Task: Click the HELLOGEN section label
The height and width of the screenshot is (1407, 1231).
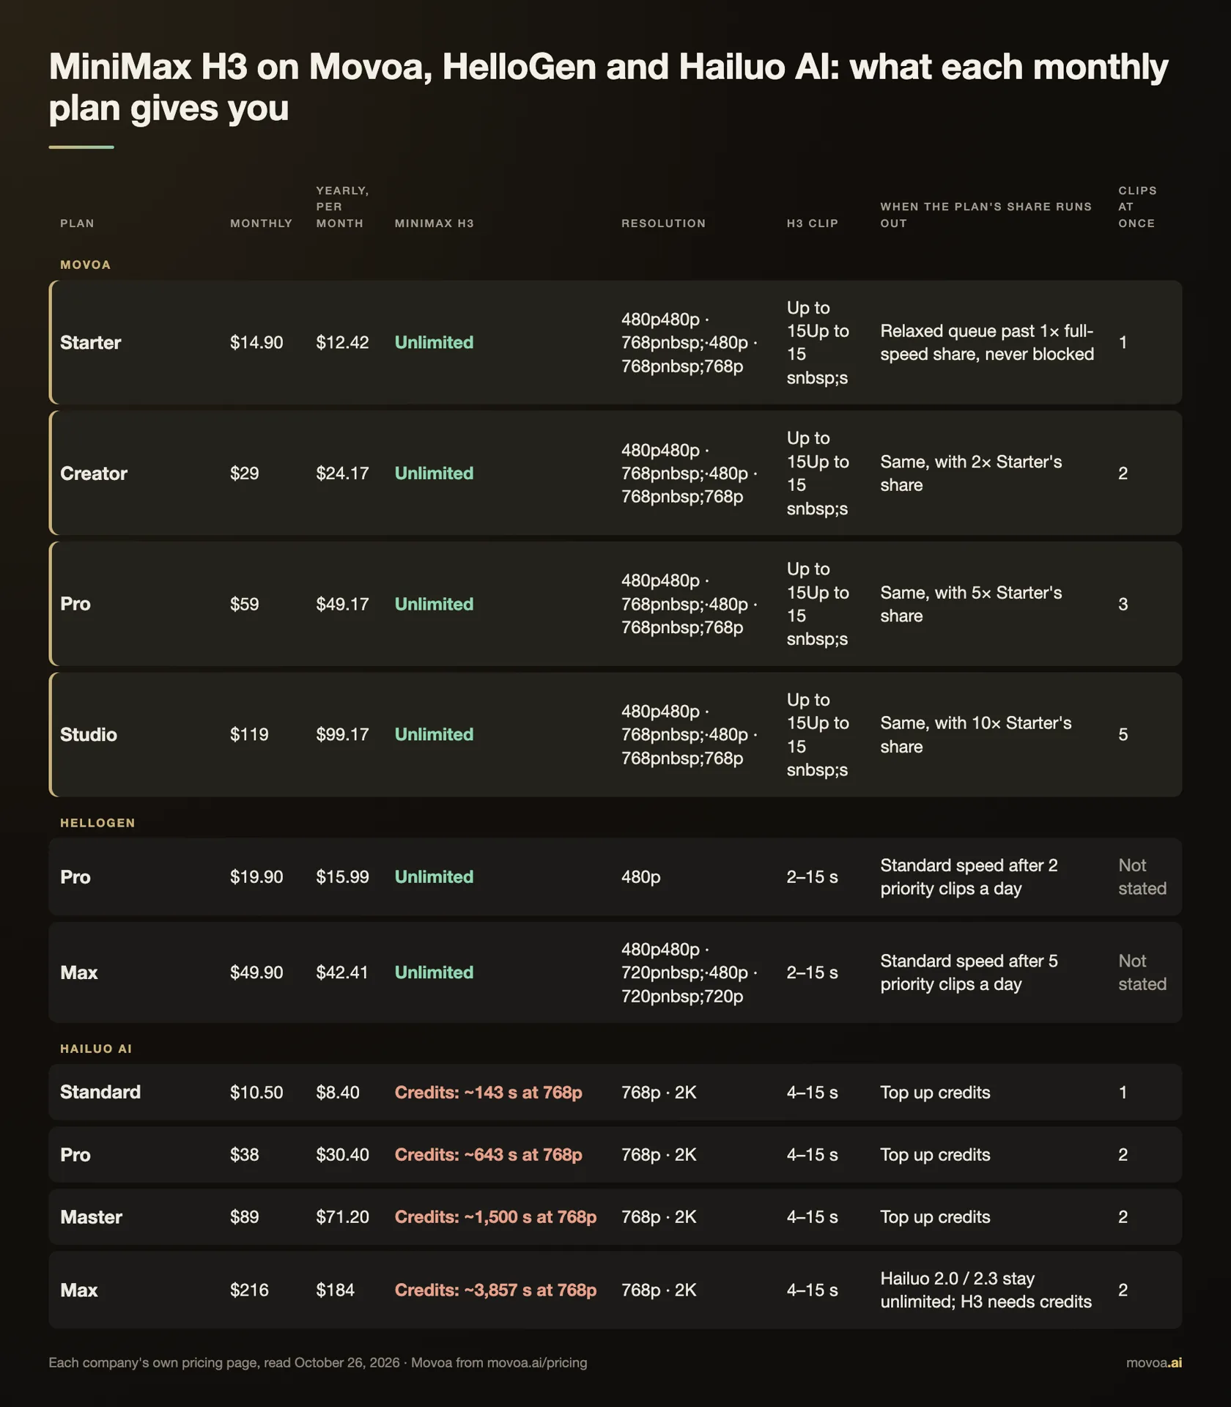Action: click(x=97, y=823)
